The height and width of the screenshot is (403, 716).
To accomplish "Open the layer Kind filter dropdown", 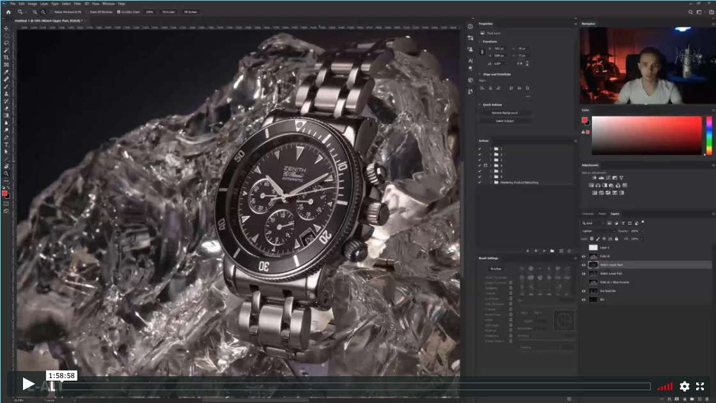I will pos(593,223).
